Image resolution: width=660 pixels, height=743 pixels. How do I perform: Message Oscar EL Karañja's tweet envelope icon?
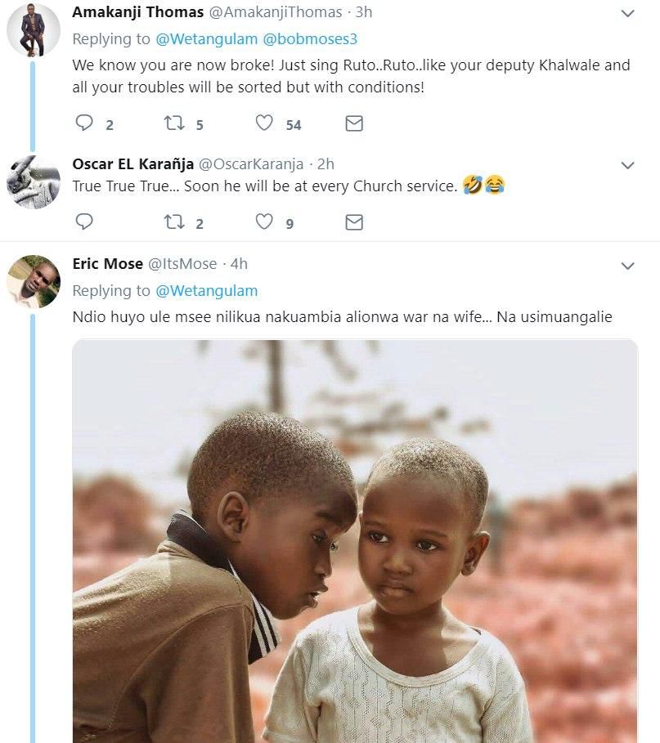(354, 222)
